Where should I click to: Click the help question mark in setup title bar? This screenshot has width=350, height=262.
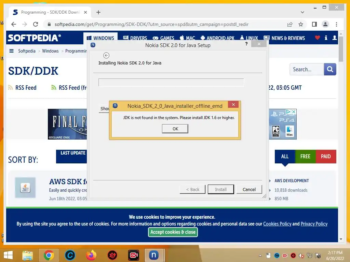tap(246, 44)
